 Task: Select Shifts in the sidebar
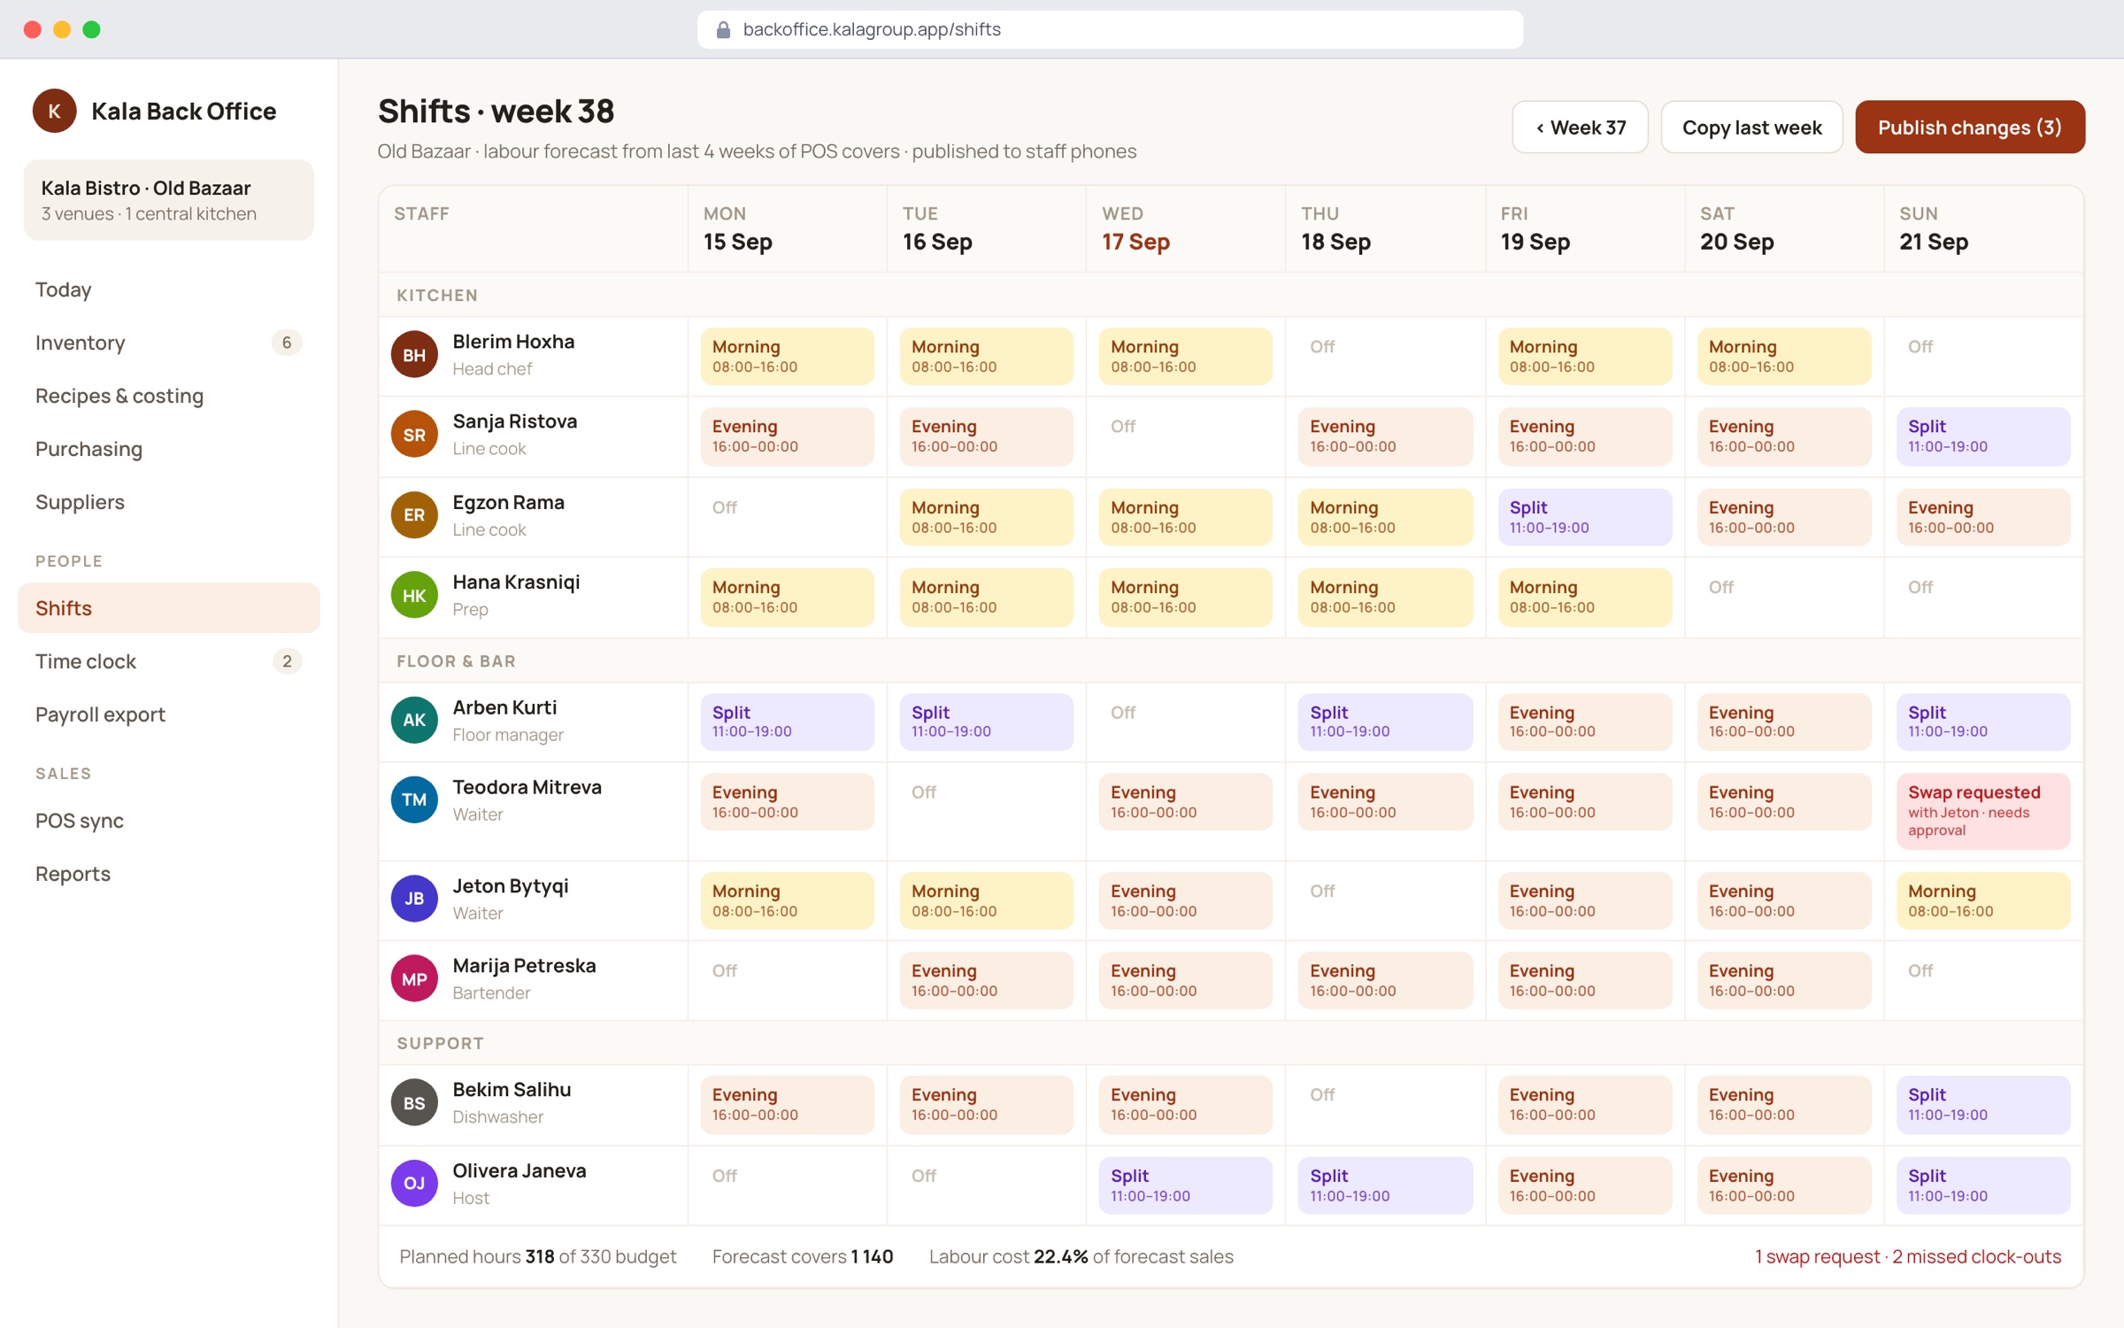(x=168, y=608)
